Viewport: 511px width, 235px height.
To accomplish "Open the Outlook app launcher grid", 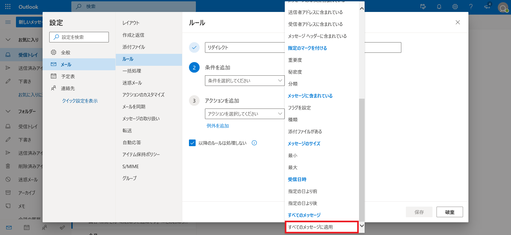I will point(8,7).
